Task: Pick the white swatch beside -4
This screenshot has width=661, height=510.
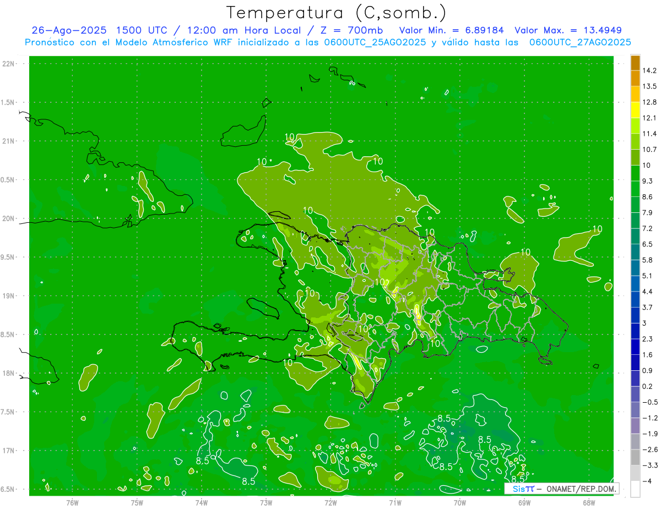Action: coord(635,489)
